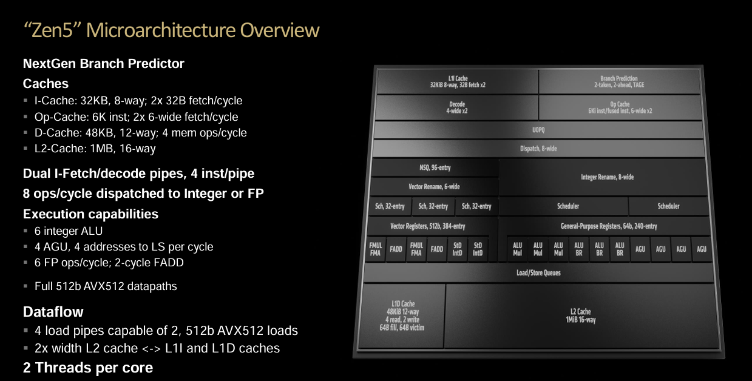Image resolution: width=752 pixels, height=381 pixels.
Task: Select the Load/Store Queues bar
Action: [x=538, y=273]
